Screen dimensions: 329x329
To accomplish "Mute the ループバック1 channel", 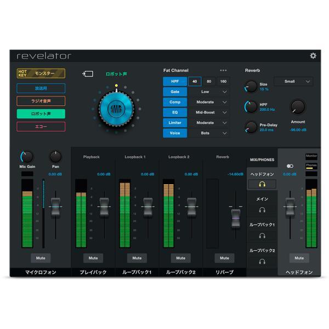I will pos(137,258).
